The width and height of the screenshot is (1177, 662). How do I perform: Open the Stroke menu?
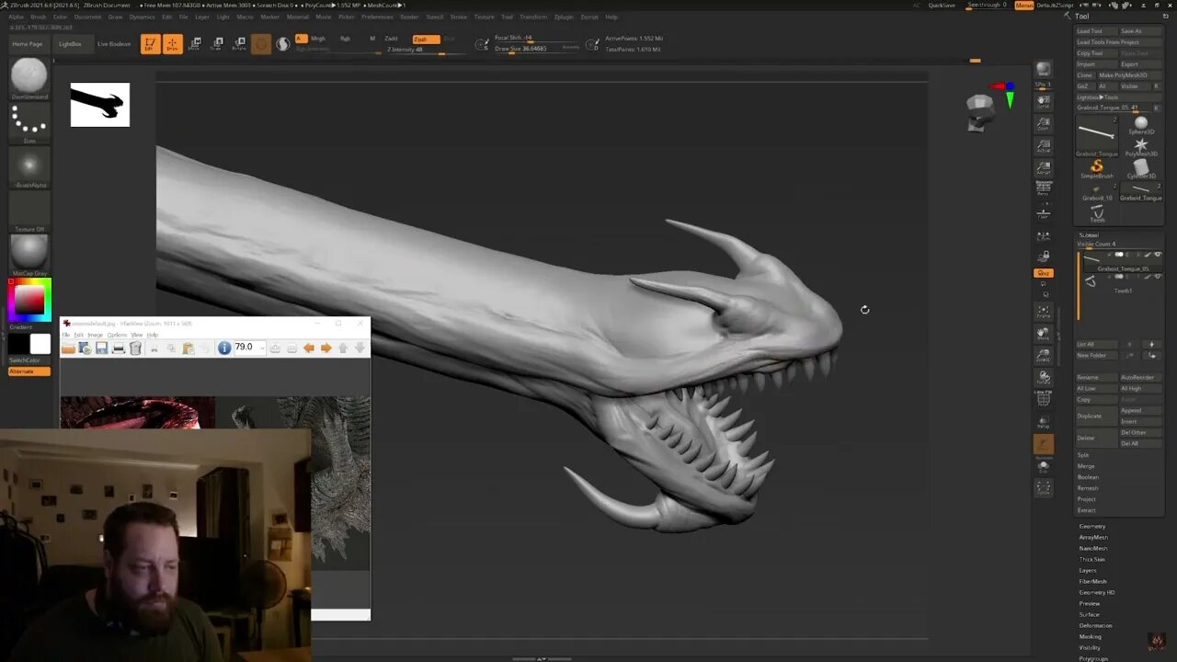point(458,17)
